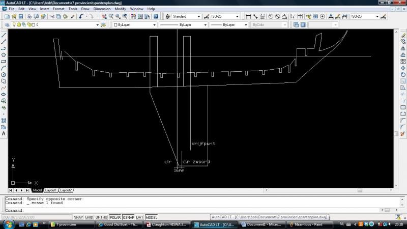This screenshot has height=229, width=407.
Task: Open the Modify menu
Action: [x=120, y=9]
